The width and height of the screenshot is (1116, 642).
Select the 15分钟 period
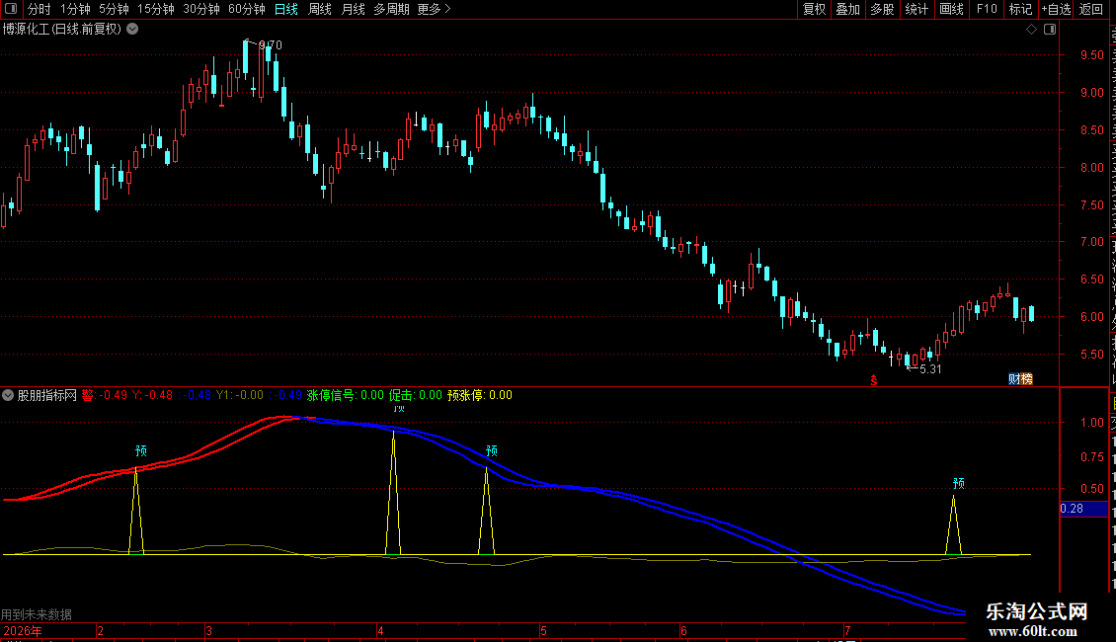click(155, 9)
